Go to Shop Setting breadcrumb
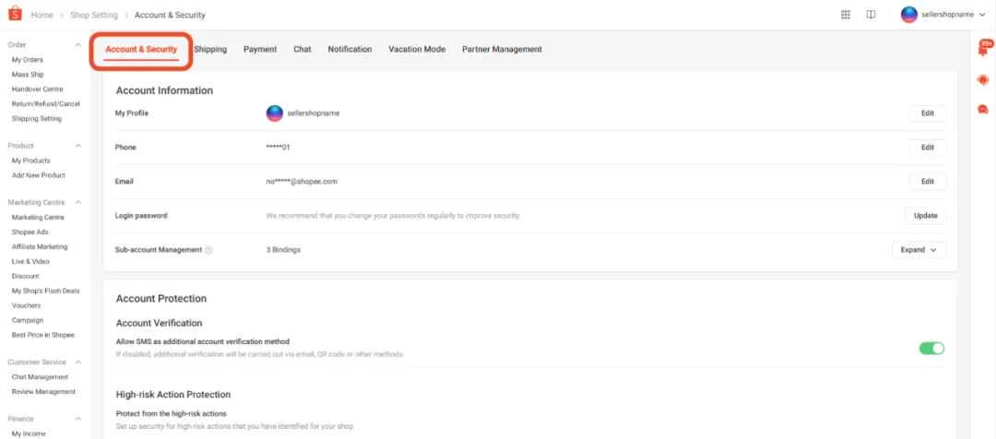Viewport: 996px width, 439px height. pyautogui.click(x=94, y=15)
